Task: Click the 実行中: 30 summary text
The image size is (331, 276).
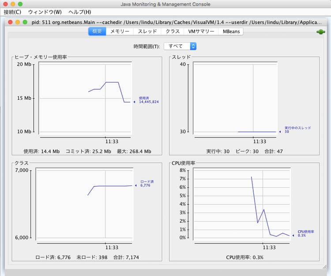Action: tap(218, 151)
